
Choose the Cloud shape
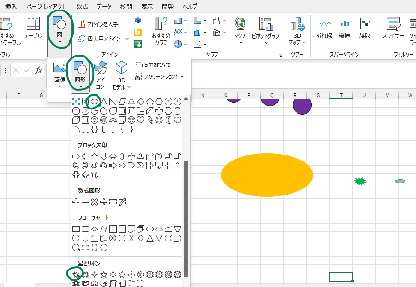(178, 120)
